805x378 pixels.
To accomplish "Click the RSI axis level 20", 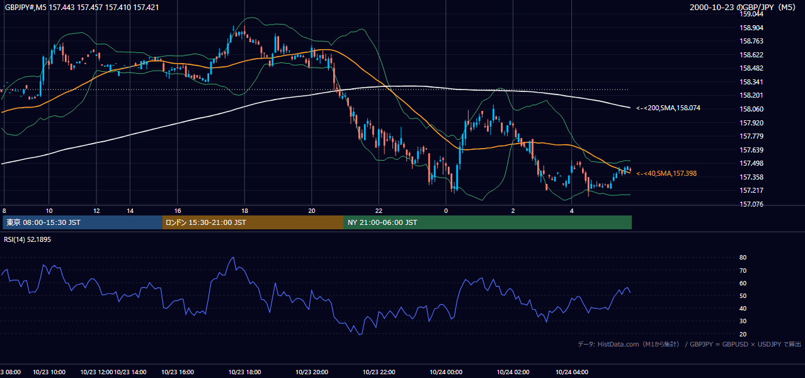I will point(743,334).
